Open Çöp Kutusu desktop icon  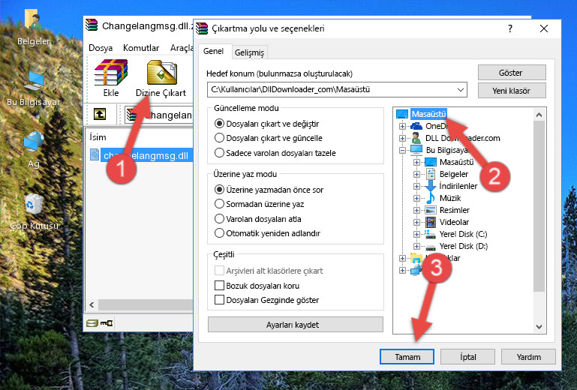click(x=34, y=211)
